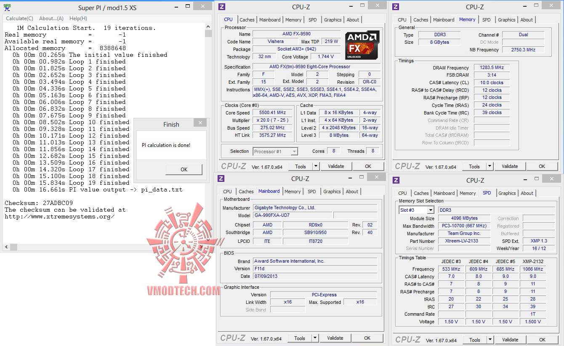Click the AMD FX Unlocked processor logo

(362, 45)
